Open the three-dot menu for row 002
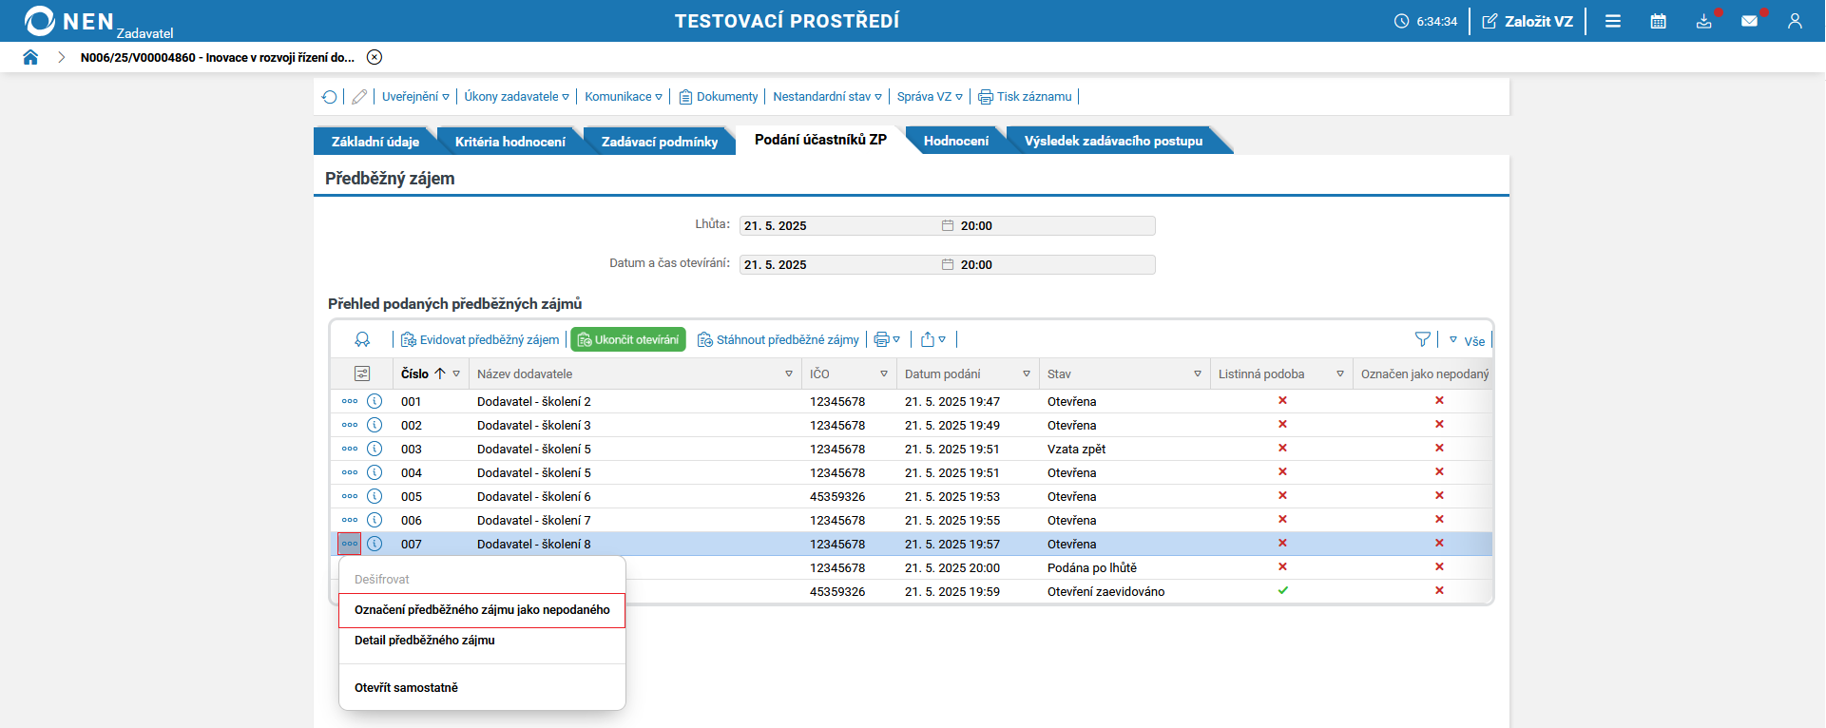The height and width of the screenshot is (728, 1826). coord(350,425)
